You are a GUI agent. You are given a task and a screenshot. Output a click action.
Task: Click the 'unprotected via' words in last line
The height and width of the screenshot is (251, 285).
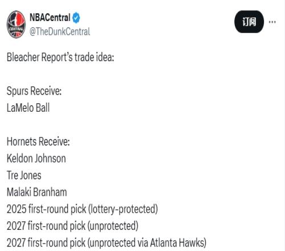pos(119,243)
